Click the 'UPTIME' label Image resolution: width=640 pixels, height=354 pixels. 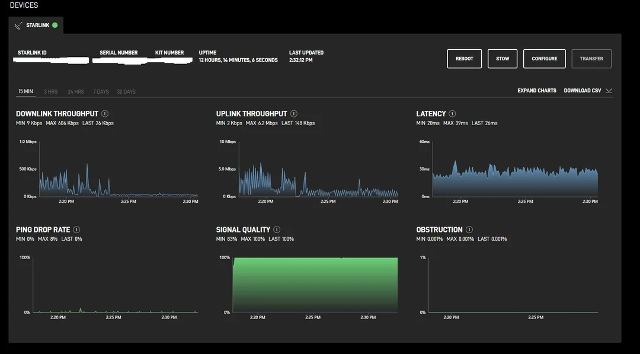208,53
